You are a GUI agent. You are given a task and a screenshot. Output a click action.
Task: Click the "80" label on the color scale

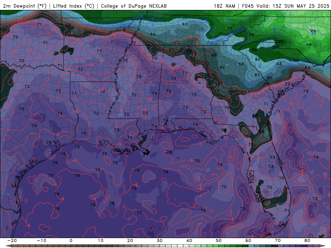pos(307,241)
